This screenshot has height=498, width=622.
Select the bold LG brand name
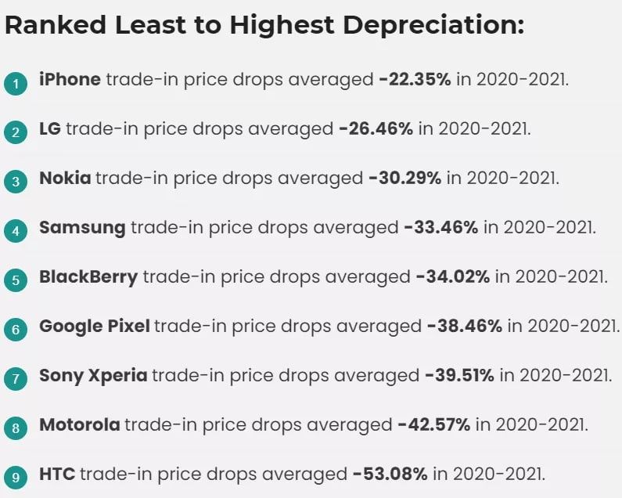pyautogui.click(x=49, y=128)
